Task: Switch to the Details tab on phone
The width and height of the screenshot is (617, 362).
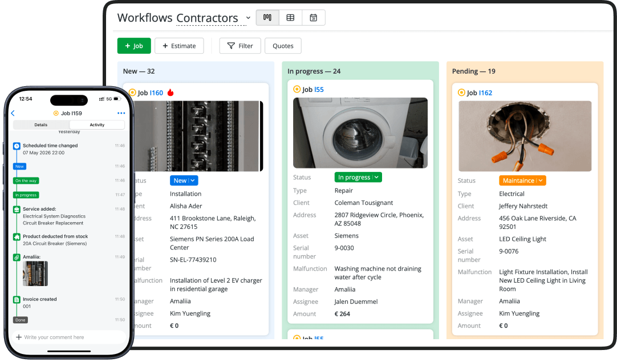Action: tap(41, 125)
